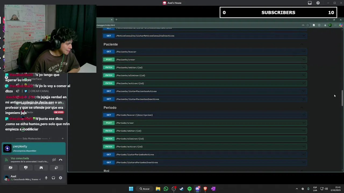Open Steam from the taskbar
The image size is (344, 193).
pos(182,189)
